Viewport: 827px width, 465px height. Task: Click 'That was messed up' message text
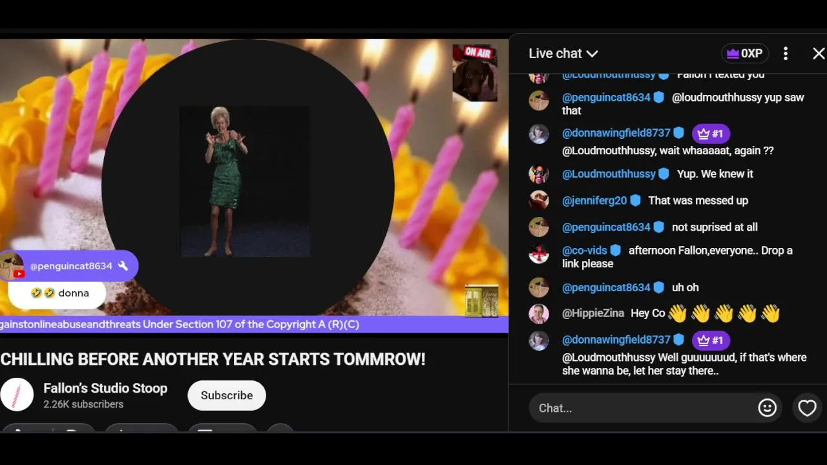tap(698, 201)
